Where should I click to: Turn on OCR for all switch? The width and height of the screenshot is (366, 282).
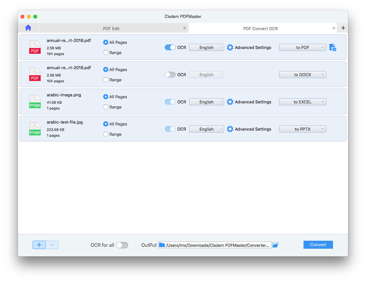pos(122,245)
